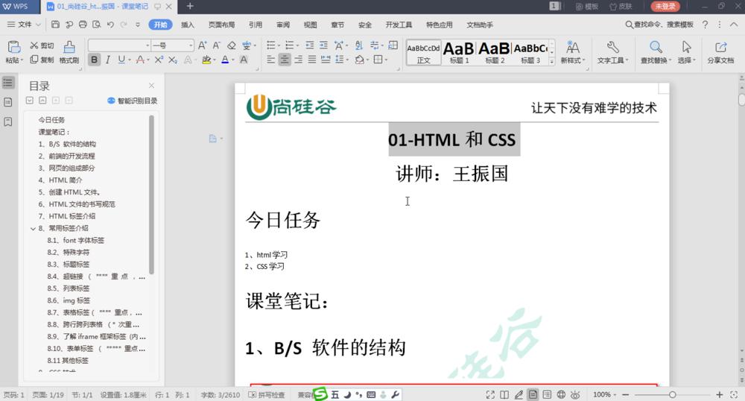Open the 页面布局 (Page Layout) tab

(x=221, y=25)
